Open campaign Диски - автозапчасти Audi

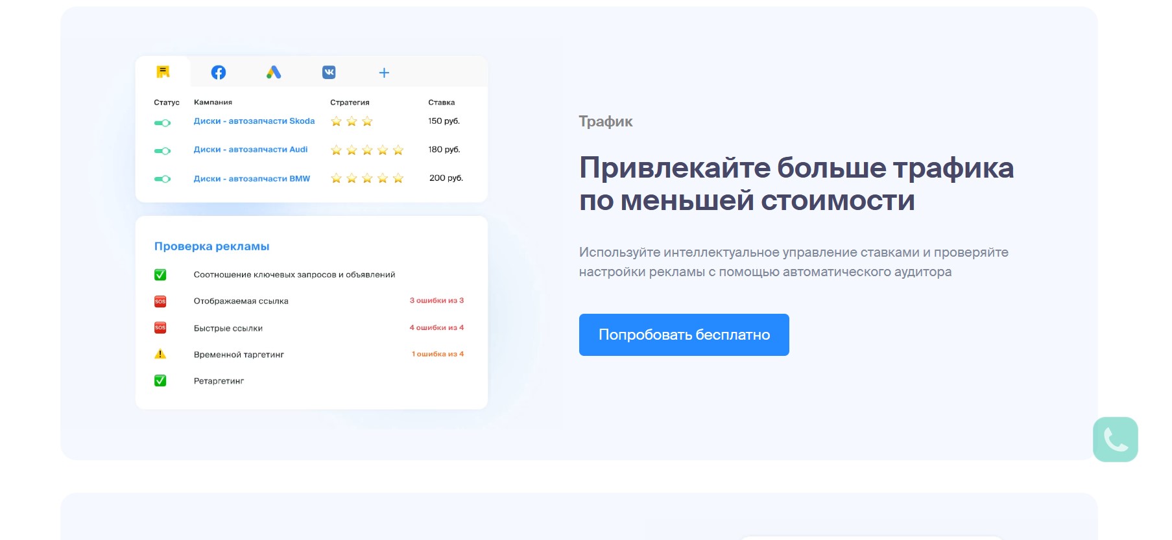250,150
